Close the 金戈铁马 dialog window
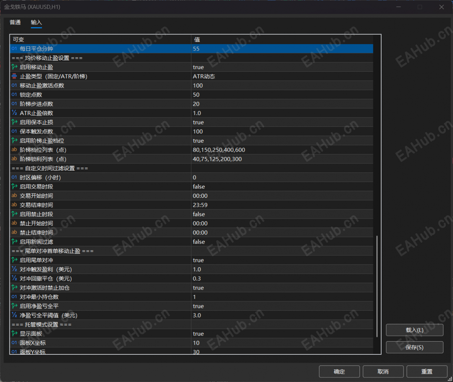 coord(442,7)
